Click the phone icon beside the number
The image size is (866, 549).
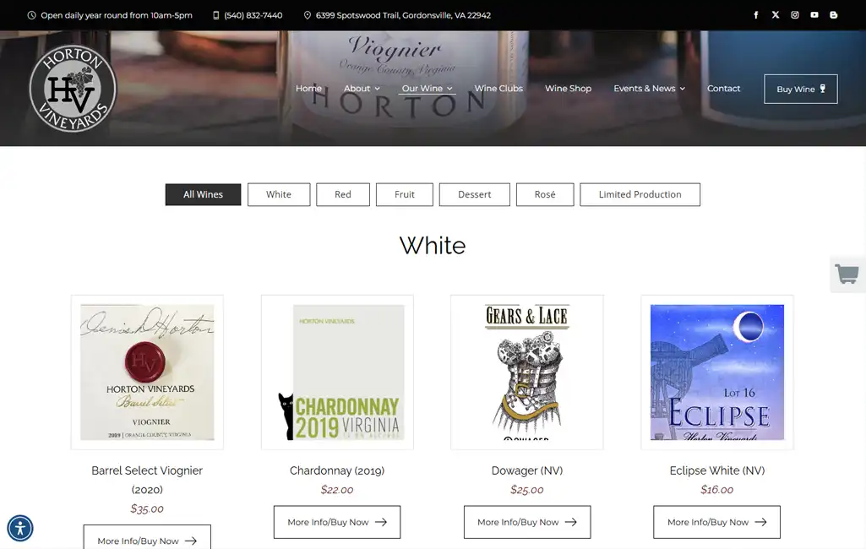click(x=216, y=15)
